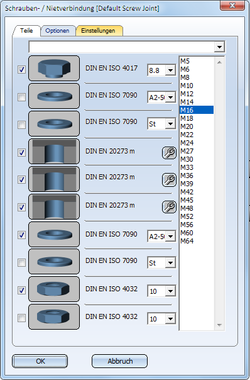Open wrench settings for third DIN EN 20273 m

pyautogui.click(x=169, y=207)
